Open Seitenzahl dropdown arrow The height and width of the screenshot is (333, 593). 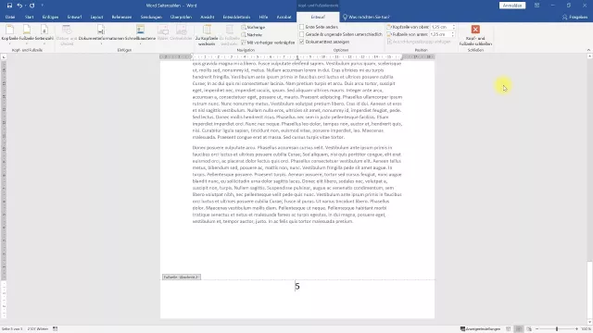44,43
